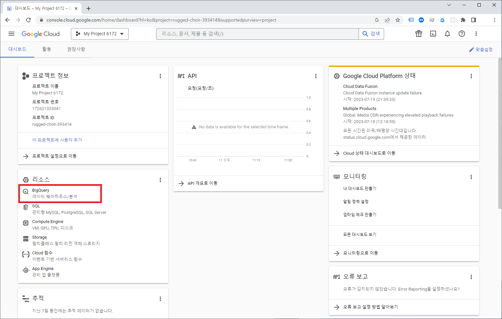Switch to the 권장사항 tab

[76, 49]
